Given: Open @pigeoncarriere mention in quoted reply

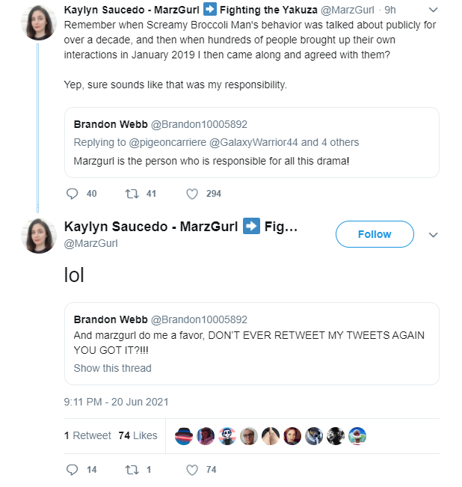Looking at the screenshot, I should click(167, 142).
